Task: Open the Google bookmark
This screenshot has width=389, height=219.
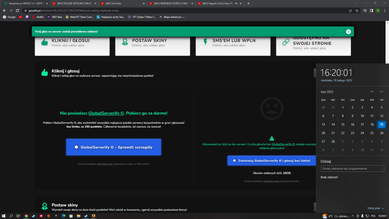Action: (9, 17)
